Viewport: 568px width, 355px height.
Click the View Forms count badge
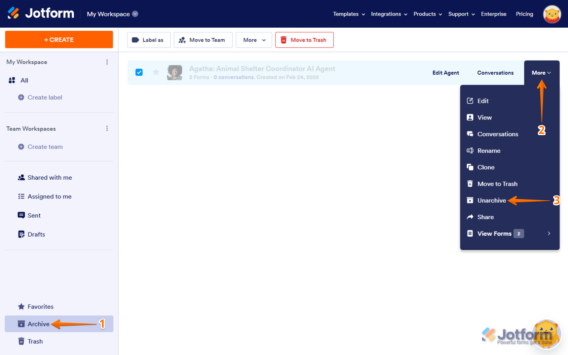(x=519, y=234)
